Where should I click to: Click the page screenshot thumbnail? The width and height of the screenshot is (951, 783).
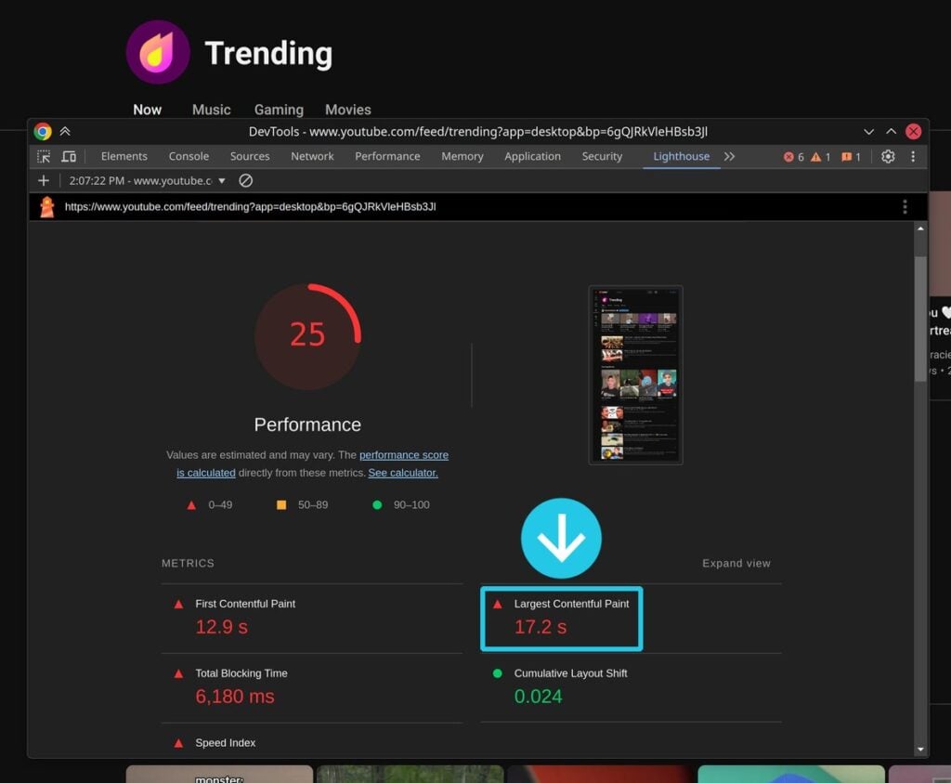point(635,375)
